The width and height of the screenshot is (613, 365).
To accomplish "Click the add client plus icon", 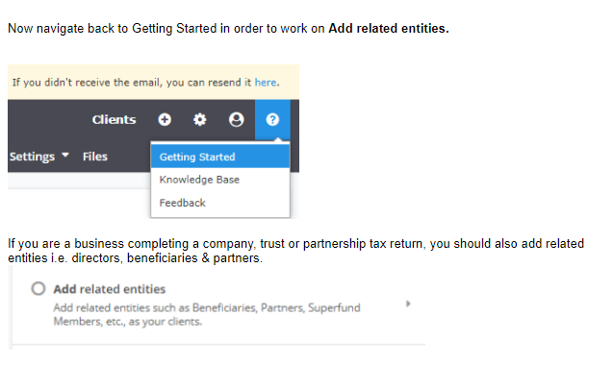I will click(x=165, y=119).
